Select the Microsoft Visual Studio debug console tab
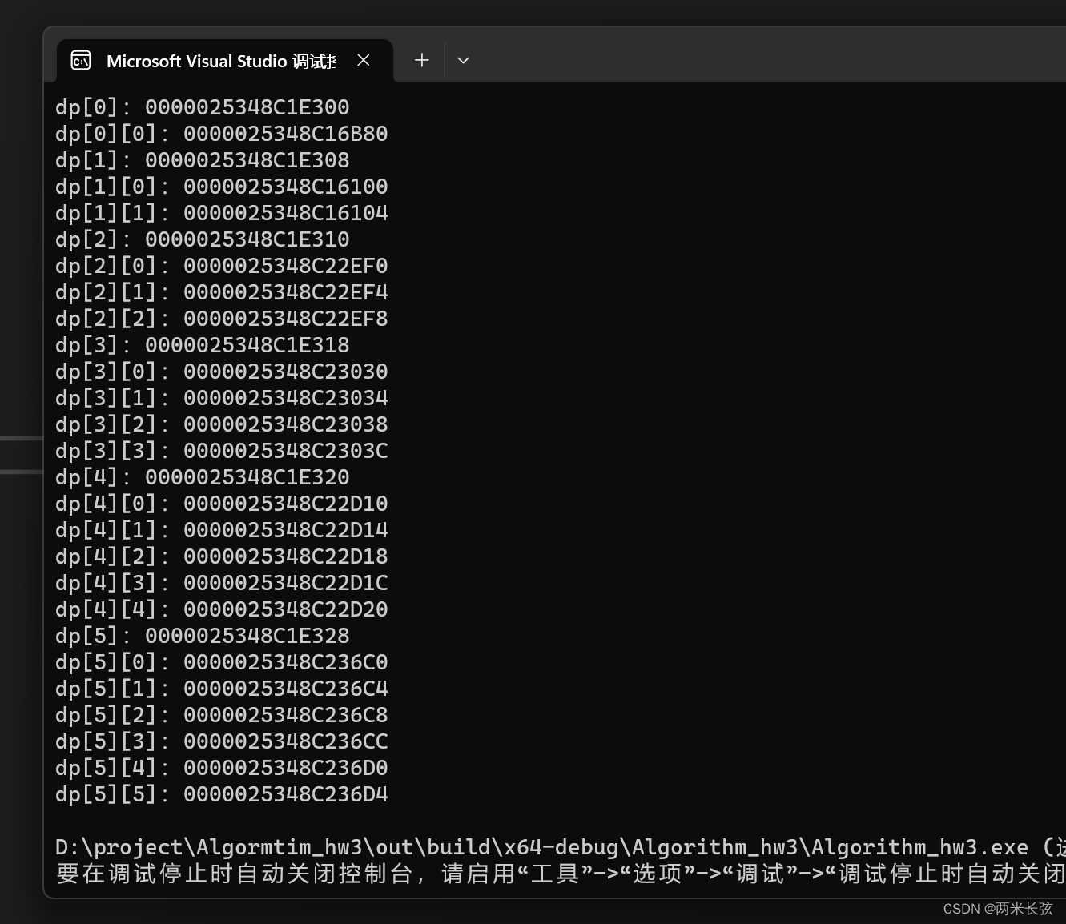The width and height of the screenshot is (1066, 924). [x=225, y=61]
